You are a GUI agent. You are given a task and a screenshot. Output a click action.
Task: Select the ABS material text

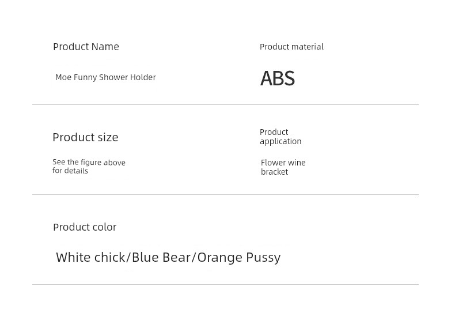(278, 78)
